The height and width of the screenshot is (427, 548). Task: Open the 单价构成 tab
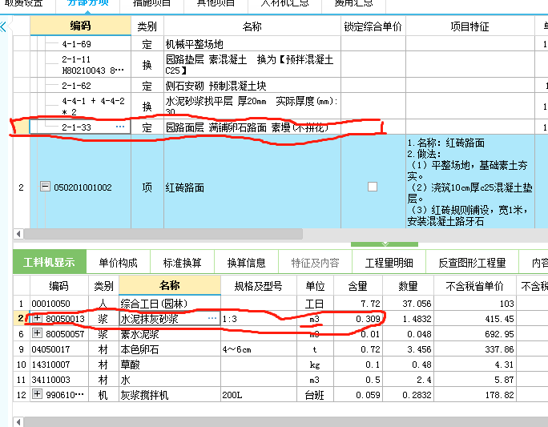(118, 263)
